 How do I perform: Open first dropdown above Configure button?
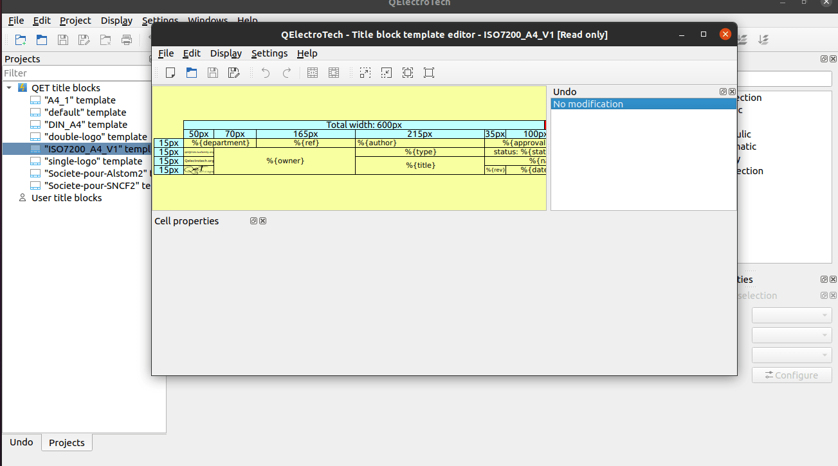[792, 316]
